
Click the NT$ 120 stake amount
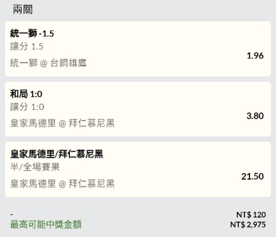251,215
